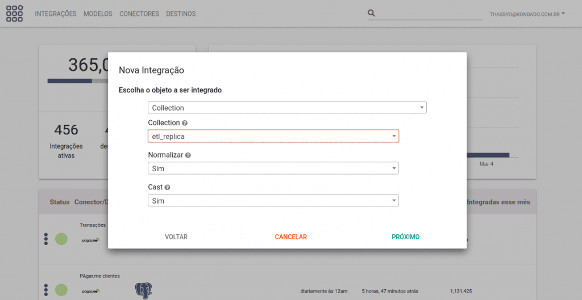
Task: Expand the Cast dropdown set to Sim
Action: (273, 201)
